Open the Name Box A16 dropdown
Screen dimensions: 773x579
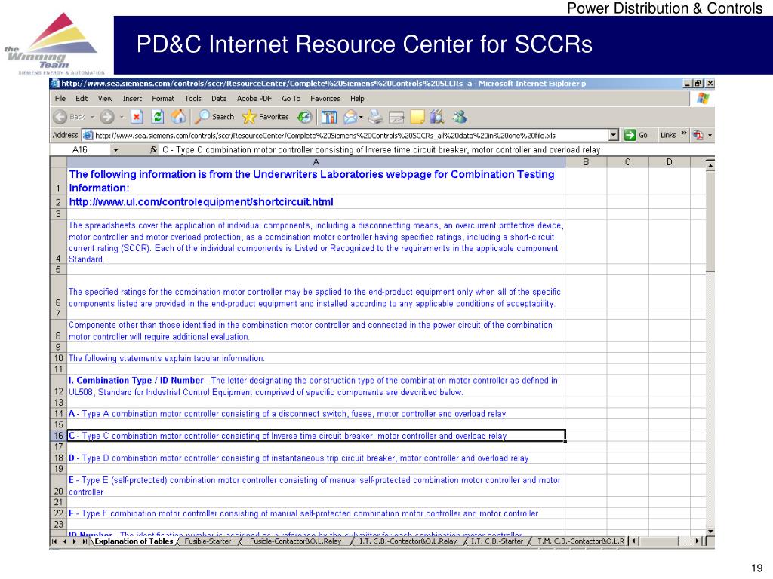coord(115,150)
